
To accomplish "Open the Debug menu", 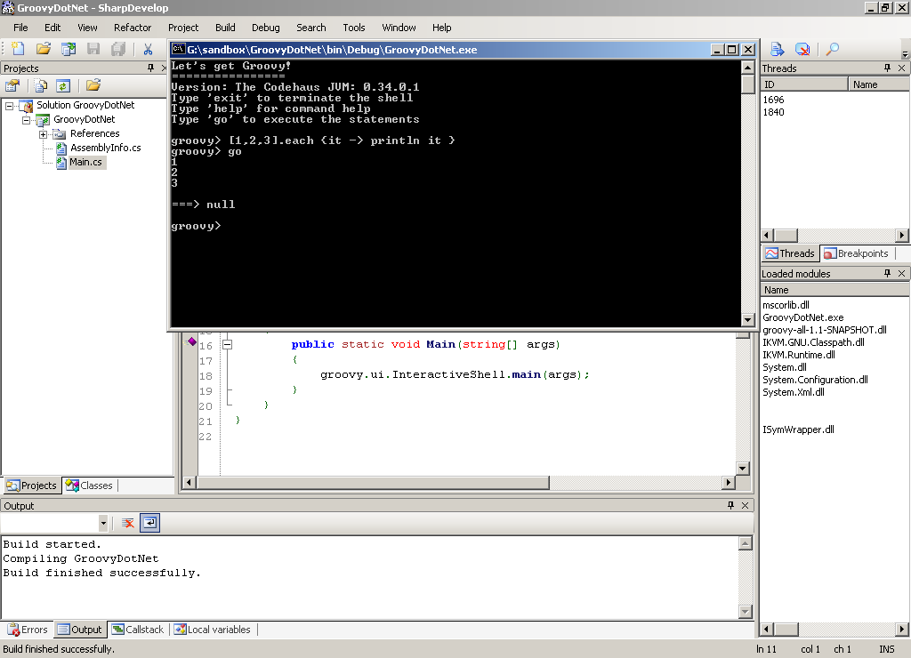I will tap(265, 28).
